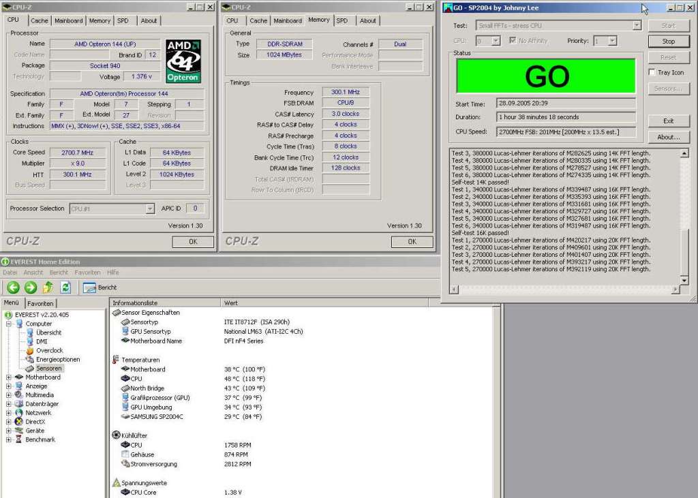Screen dimensions: 698x498
Task: Open the Favoriten tab in EVEREST sidebar
Action: click(x=40, y=304)
